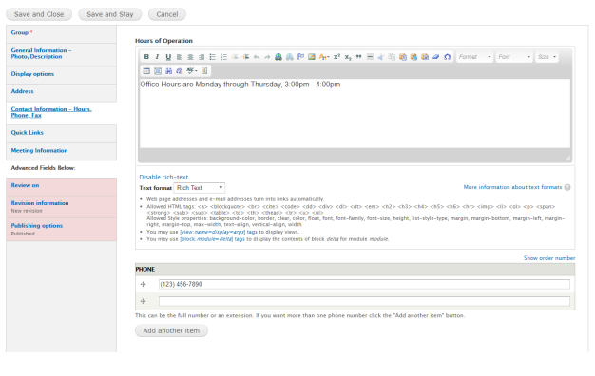
Task: Switch to the Display options tab
Action: [x=61, y=74]
